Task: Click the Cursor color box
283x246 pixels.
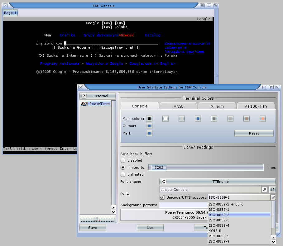Action: (x=149, y=126)
